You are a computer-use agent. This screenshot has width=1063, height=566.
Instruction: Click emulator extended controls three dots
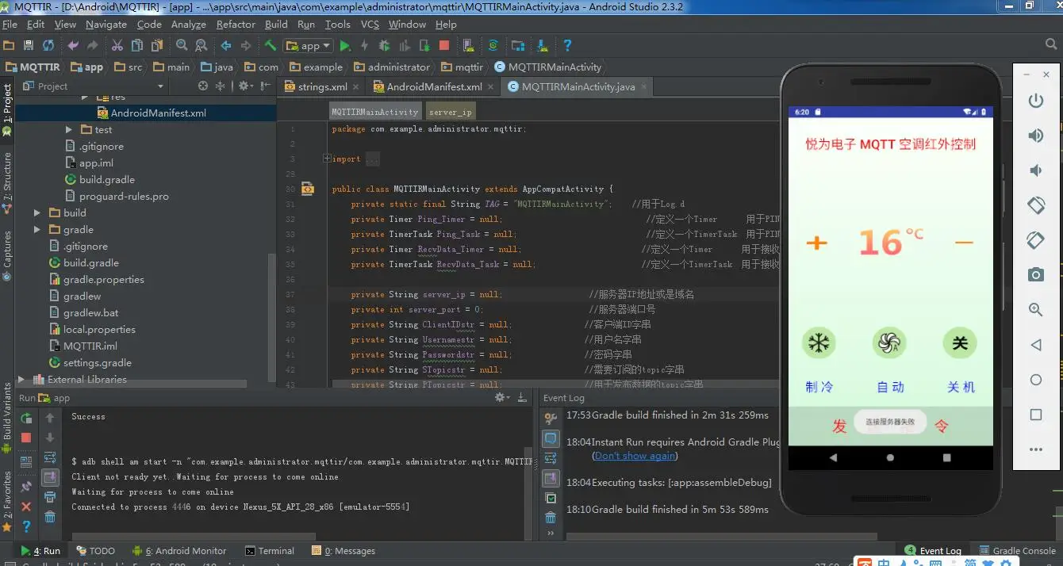point(1035,449)
